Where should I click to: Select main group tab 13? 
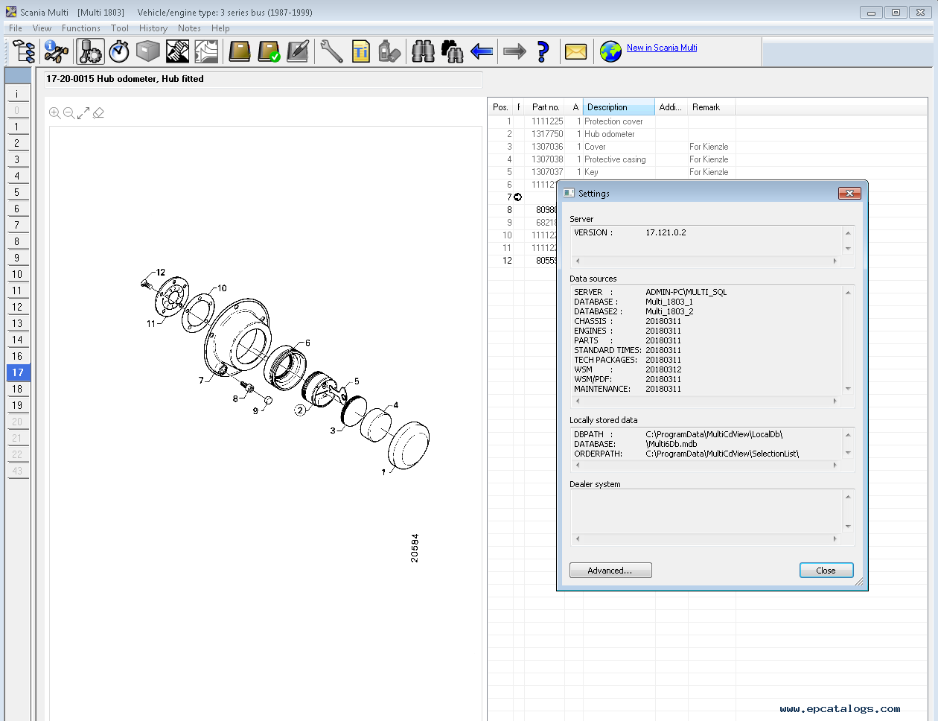17,323
